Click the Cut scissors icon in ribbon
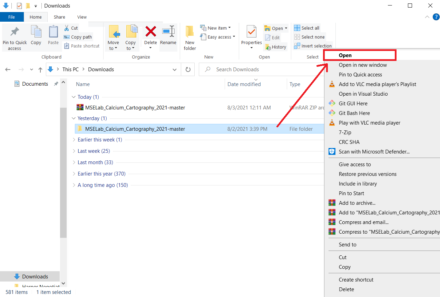 point(67,28)
